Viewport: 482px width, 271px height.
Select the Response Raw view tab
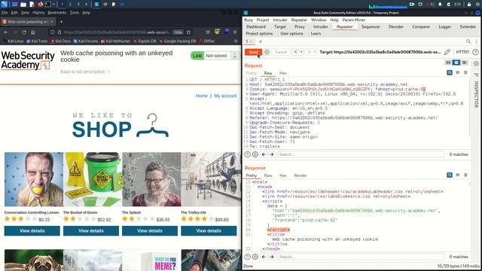[268, 175]
